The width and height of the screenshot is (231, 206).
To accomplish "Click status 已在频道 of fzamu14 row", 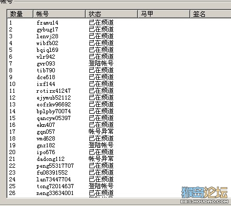I will pos(101,23).
